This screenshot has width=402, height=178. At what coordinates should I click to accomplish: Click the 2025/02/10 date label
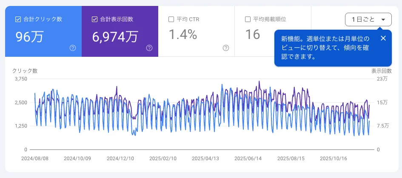coord(163,159)
